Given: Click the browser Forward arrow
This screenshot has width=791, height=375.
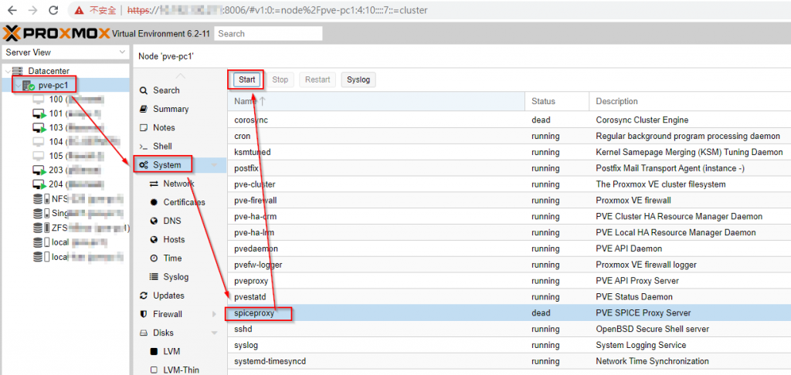Looking at the screenshot, I should pyautogui.click(x=32, y=10).
